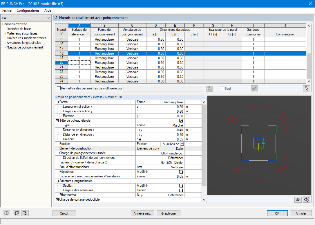Select Données de base tree item
Image resolution: width=315 pixels, height=225 pixels.
[x=19, y=29]
